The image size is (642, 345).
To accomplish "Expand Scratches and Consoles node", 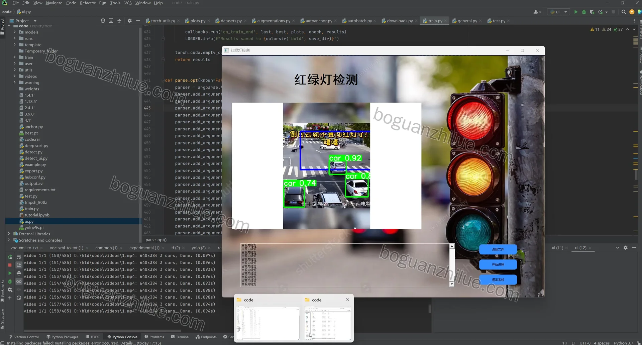I will tap(9, 240).
